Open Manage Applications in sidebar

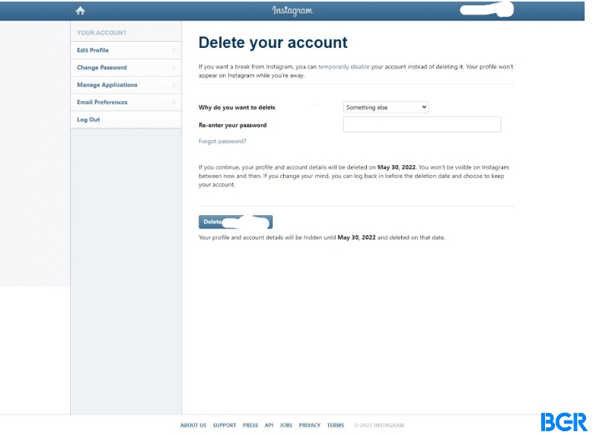click(126, 85)
